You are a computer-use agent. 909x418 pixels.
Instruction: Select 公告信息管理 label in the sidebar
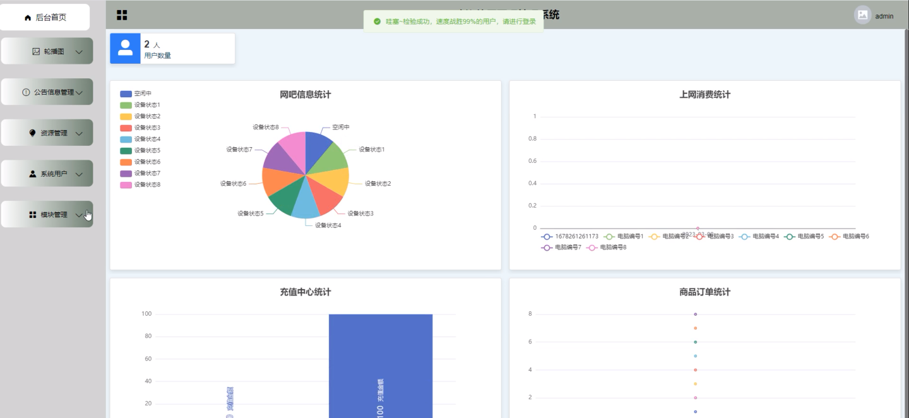(x=54, y=92)
